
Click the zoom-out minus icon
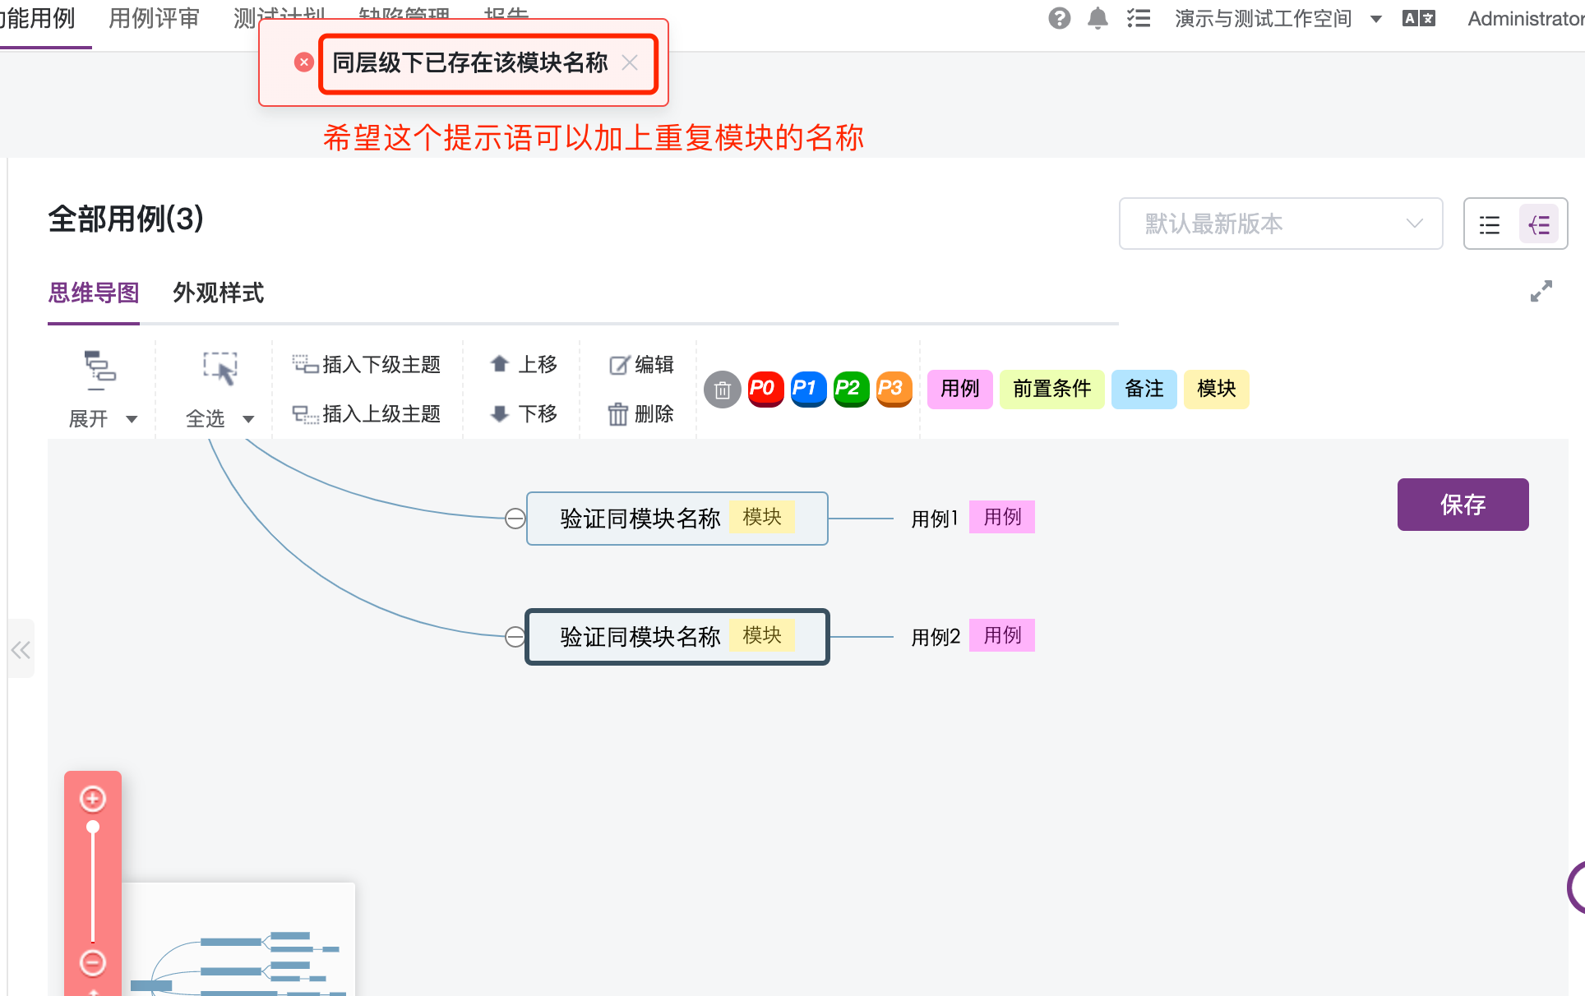(93, 962)
